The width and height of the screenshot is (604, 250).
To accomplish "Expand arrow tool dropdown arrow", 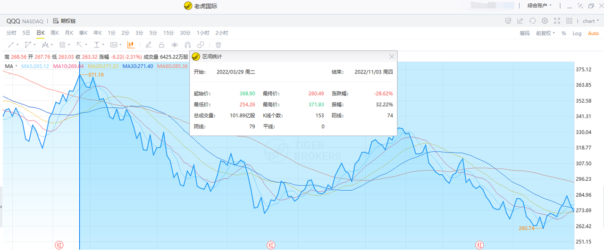I will [86, 45].
